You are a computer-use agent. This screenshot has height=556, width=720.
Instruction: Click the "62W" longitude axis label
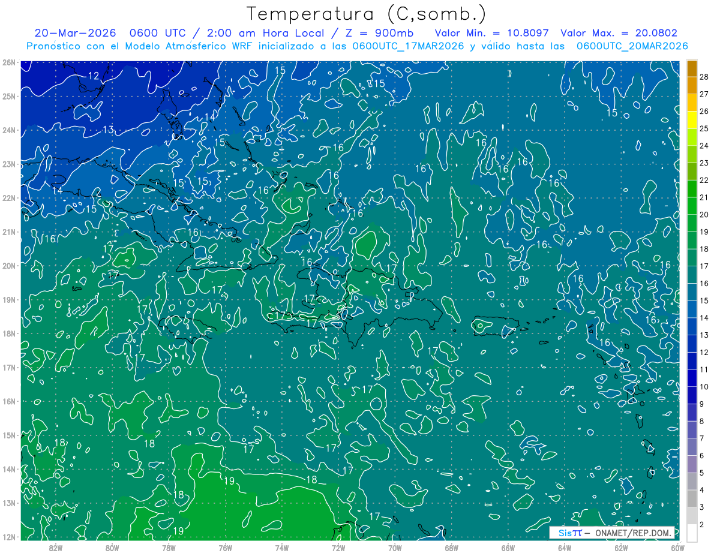coord(622,548)
